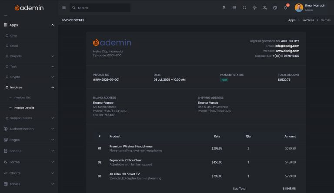Image resolution: width=334 pixels, height=193 pixels.
Task: Focus the Search input field
Action: [100, 8]
